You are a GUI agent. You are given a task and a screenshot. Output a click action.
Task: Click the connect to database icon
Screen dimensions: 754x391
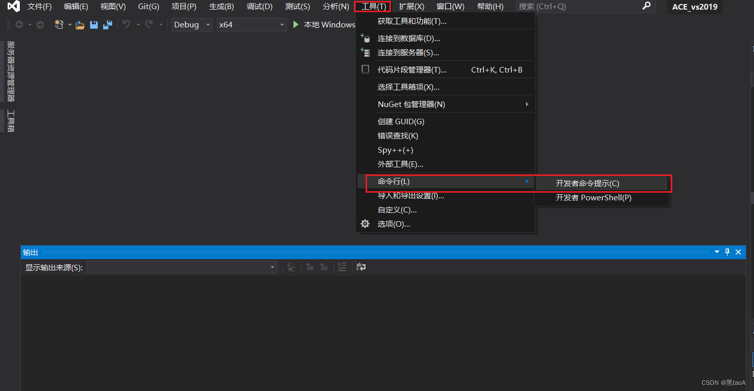365,38
